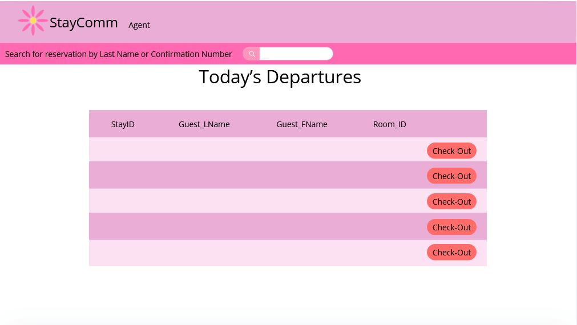Screen dimensions: 577x325
Task: Click third row's Room_ID cell
Action: click(390, 201)
